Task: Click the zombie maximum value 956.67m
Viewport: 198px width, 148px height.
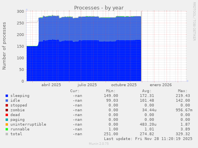Action: (184, 110)
